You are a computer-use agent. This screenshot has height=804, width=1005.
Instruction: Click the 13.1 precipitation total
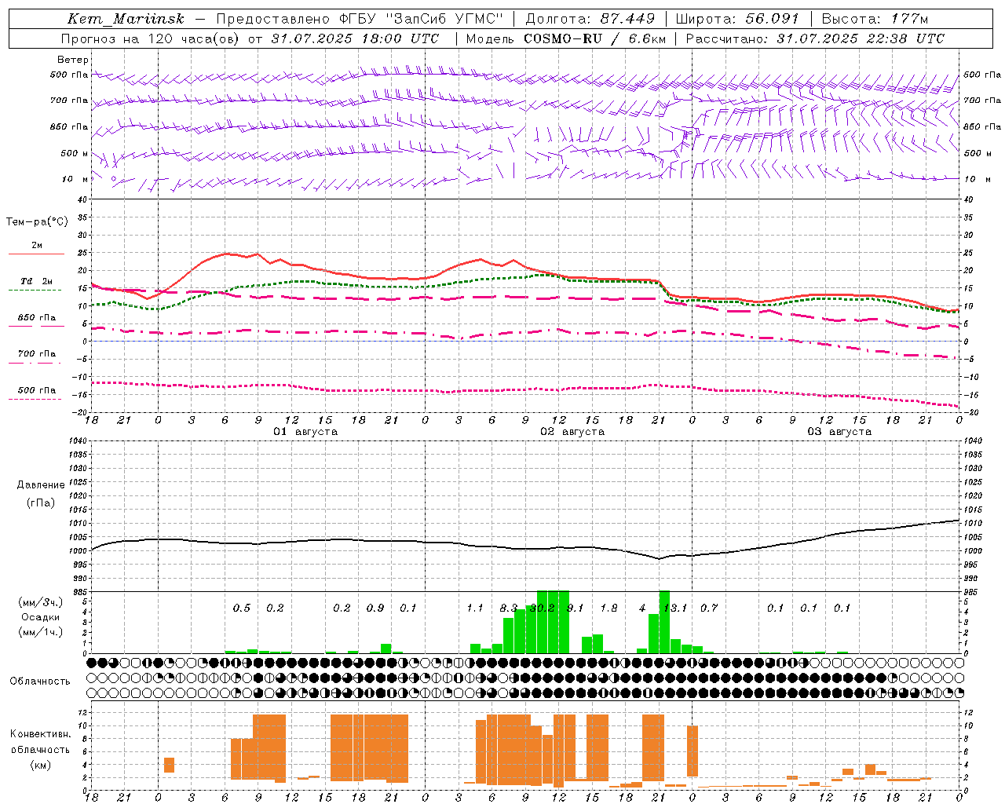pyautogui.click(x=675, y=608)
